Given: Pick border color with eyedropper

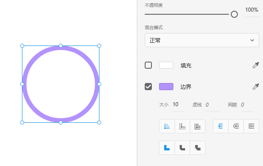Looking at the screenshot, I should click(256, 87).
